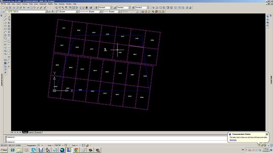This screenshot has width=273, height=153.
Task: Click the Paste icon in the standard toolbar
Action: (x=35, y=8)
